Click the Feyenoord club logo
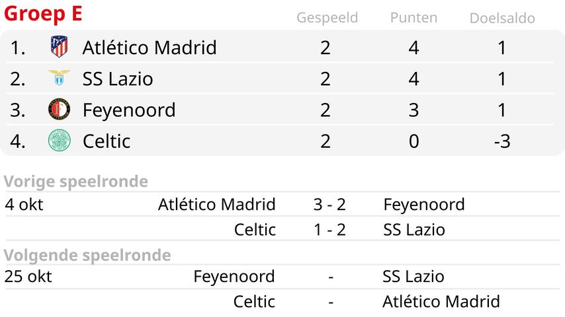Viewport: 565px width, 317px height. 59,109
